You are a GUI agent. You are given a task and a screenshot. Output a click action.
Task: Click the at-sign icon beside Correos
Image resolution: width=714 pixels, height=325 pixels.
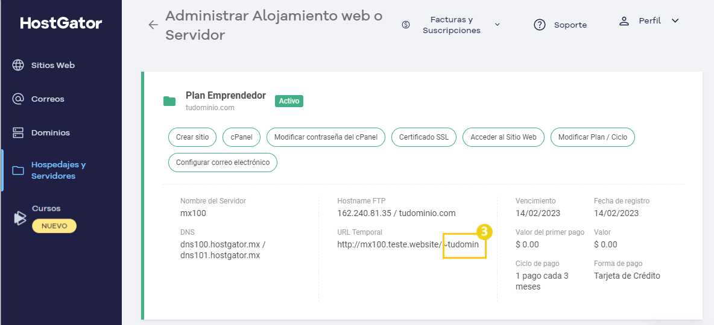[17, 99]
